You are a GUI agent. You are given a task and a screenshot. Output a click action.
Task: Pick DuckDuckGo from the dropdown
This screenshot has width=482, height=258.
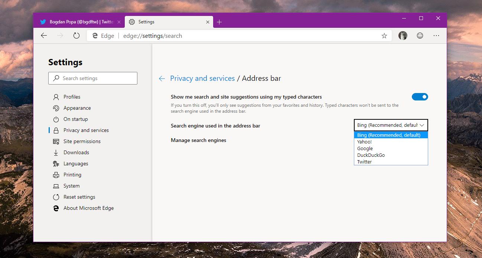tap(391, 155)
